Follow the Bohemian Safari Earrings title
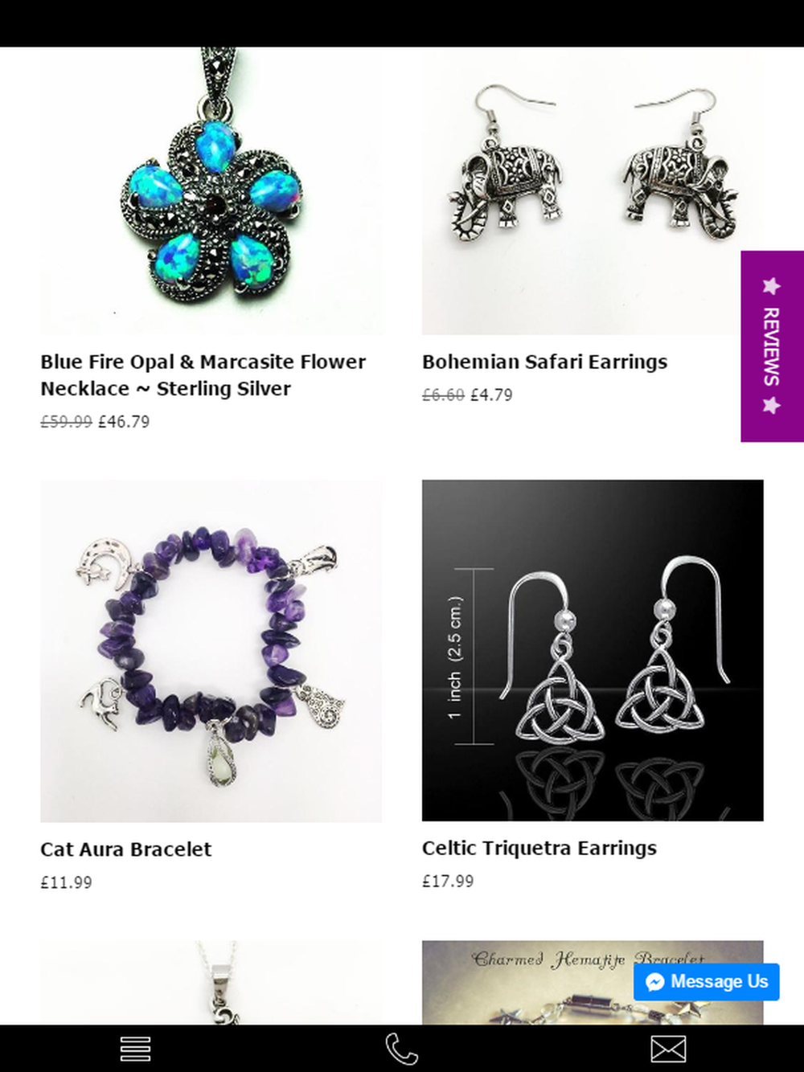The height and width of the screenshot is (1072, 804). pos(544,362)
